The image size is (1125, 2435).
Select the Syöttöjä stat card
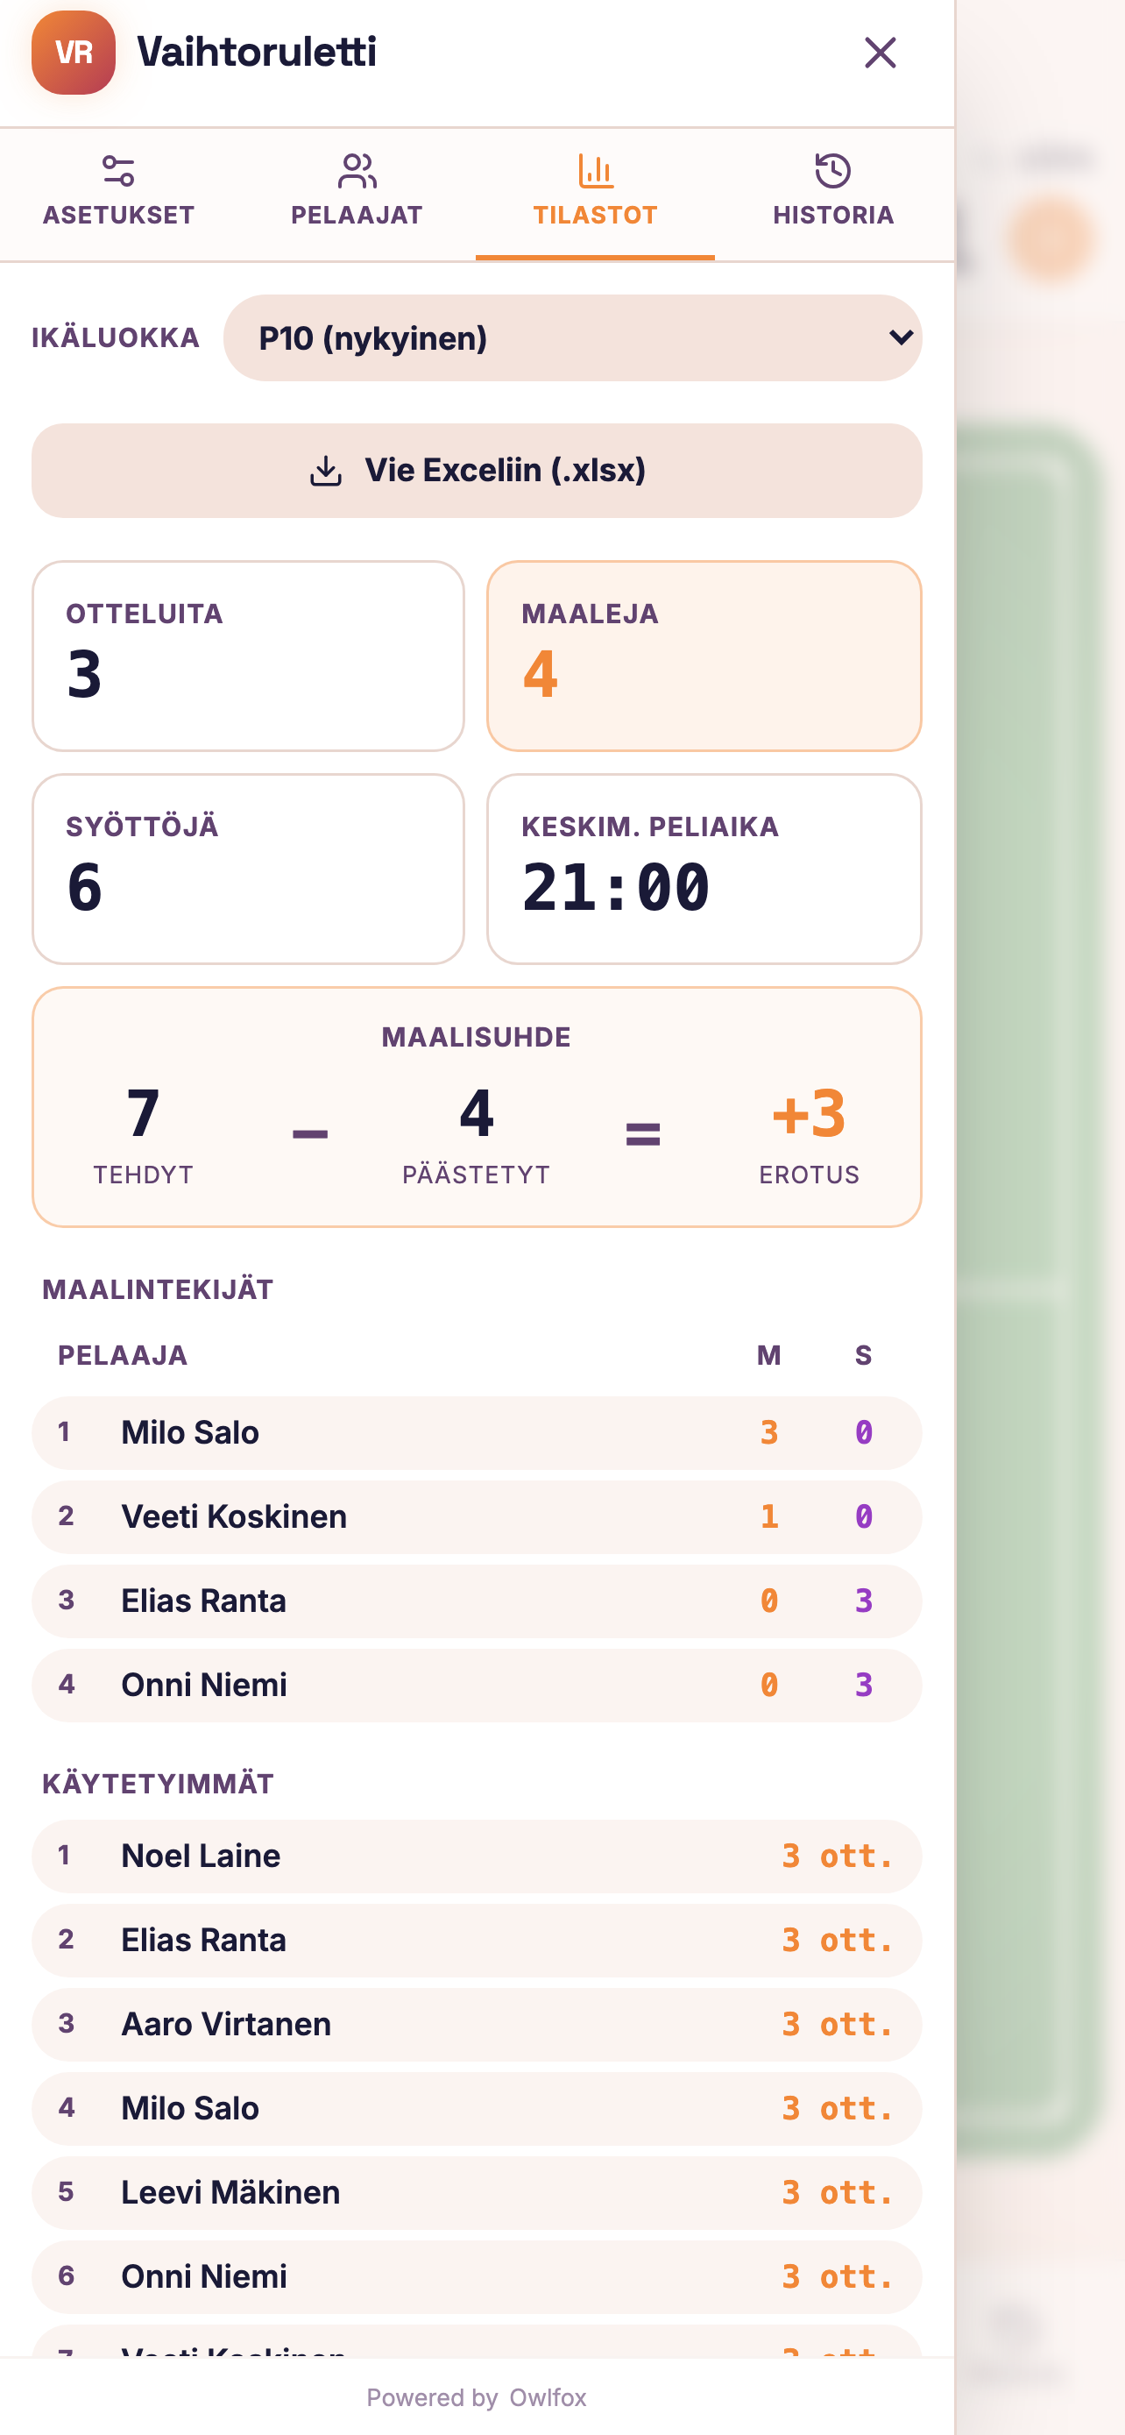coord(249,869)
